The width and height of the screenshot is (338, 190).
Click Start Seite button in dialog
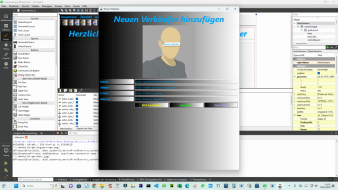(221, 105)
